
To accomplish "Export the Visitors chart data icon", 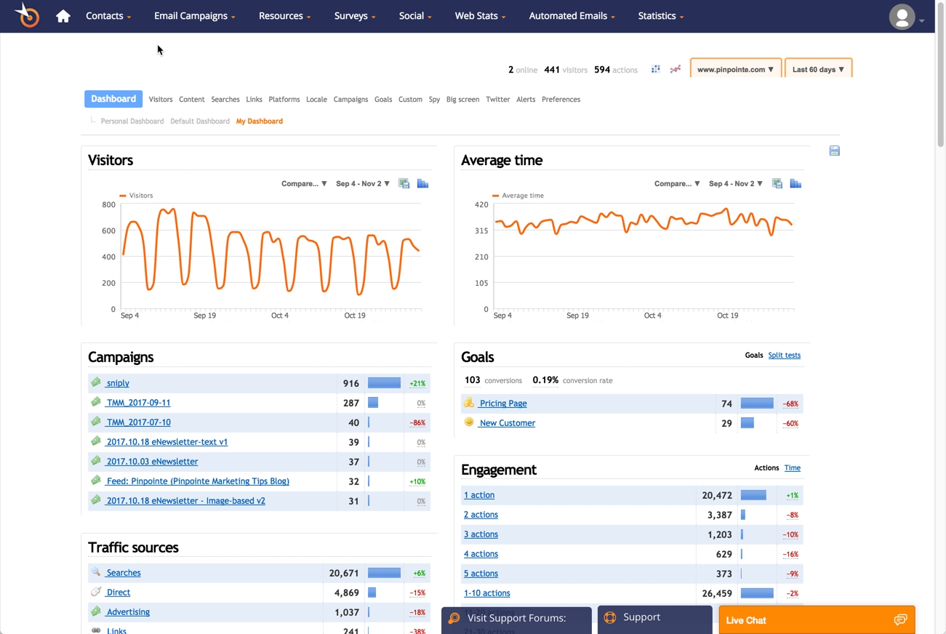I will (404, 183).
